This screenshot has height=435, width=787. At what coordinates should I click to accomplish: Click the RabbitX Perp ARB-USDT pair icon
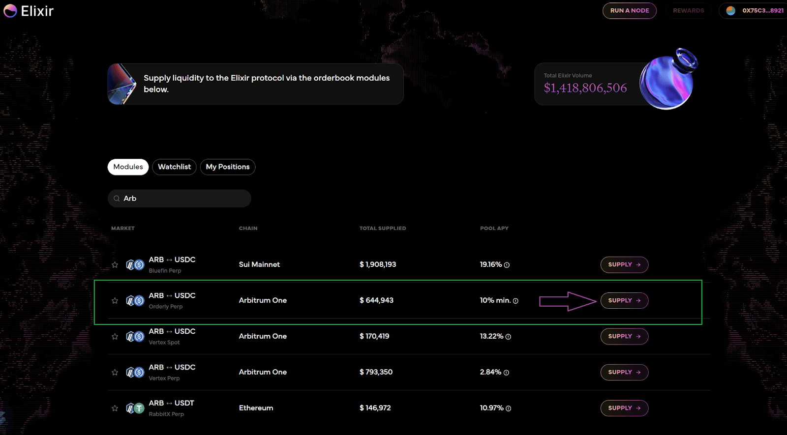click(x=135, y=408)
